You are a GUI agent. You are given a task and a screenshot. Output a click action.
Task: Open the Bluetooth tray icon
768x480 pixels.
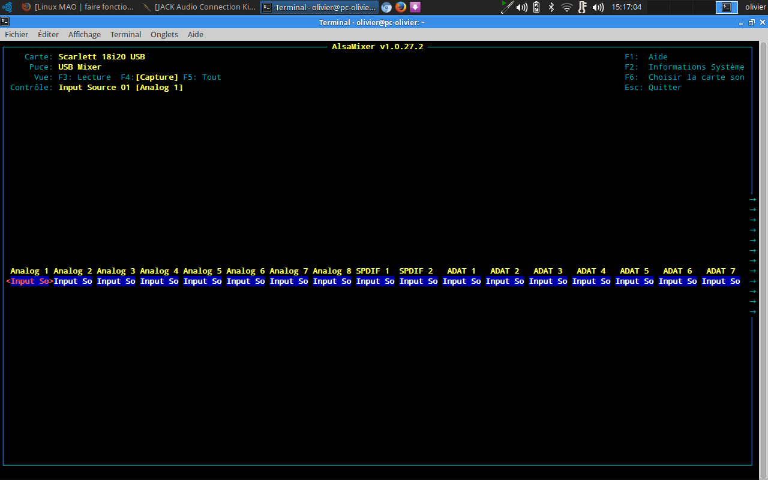click(x=551, y=7)
